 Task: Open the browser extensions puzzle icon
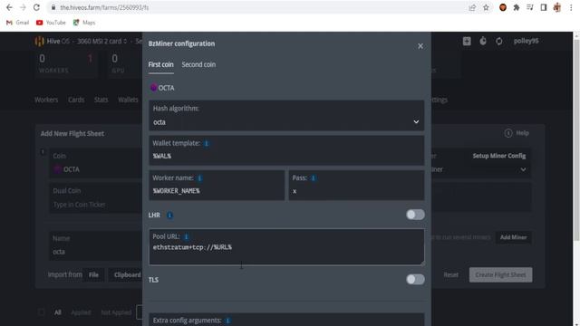(517, 7)
